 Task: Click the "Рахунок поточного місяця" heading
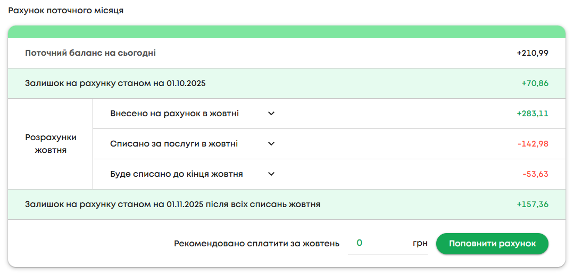66,11
